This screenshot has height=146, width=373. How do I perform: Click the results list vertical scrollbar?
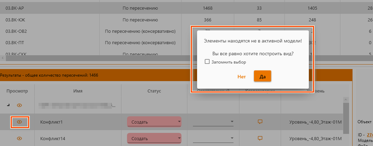pyautogui.click(x=345, y=117)
